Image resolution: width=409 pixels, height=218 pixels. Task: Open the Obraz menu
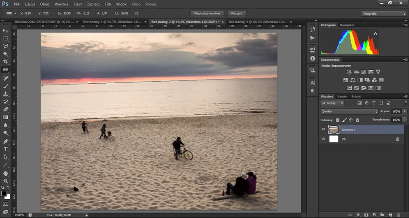tap(45, 4)
